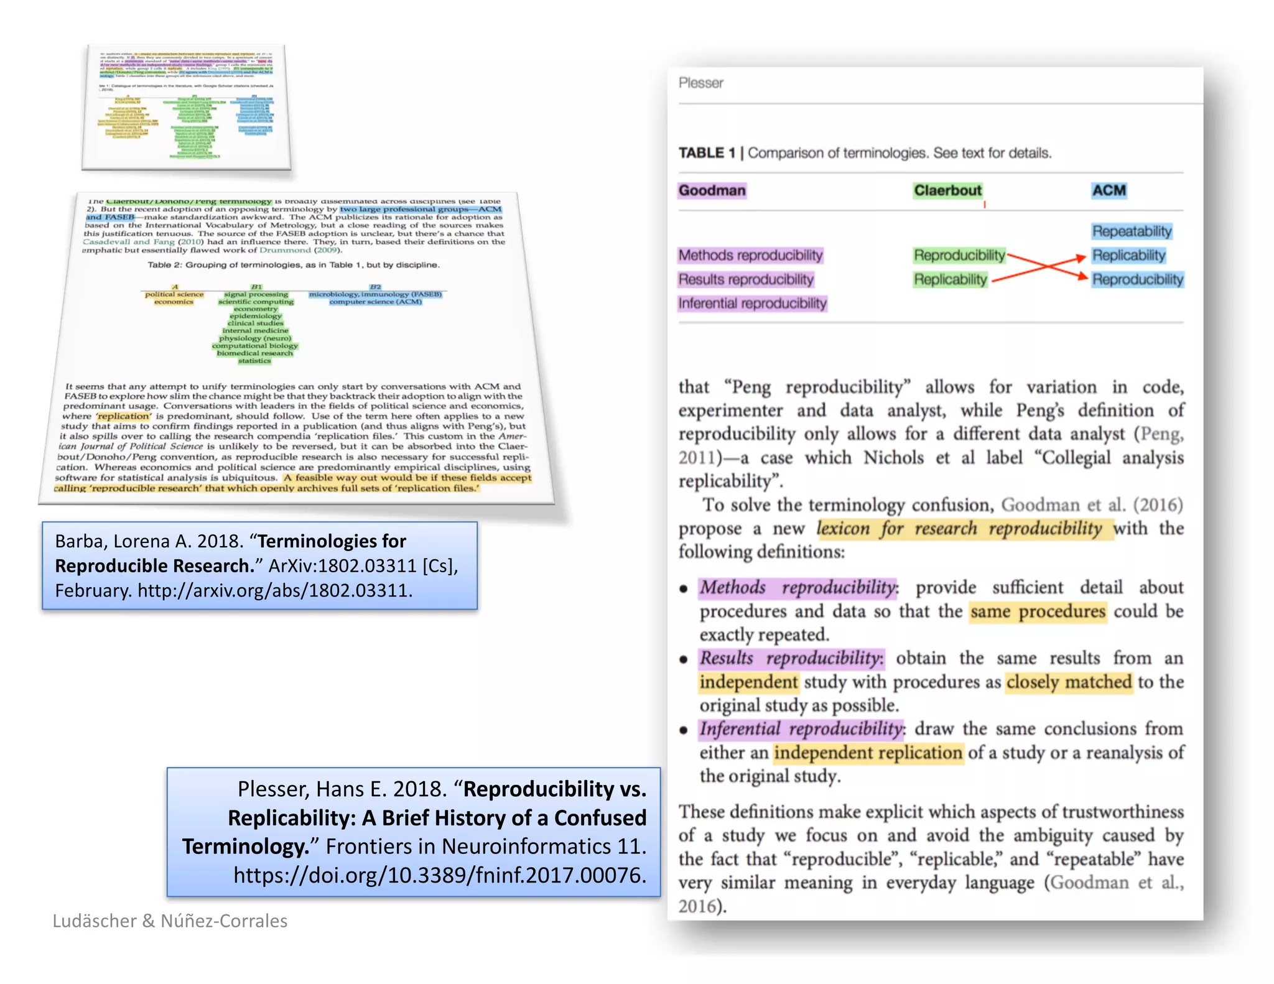Click 'Inferential reproducibility' in the Goodman column
Viewport: 1274px width, 984px height.
[x=753, y=304]
